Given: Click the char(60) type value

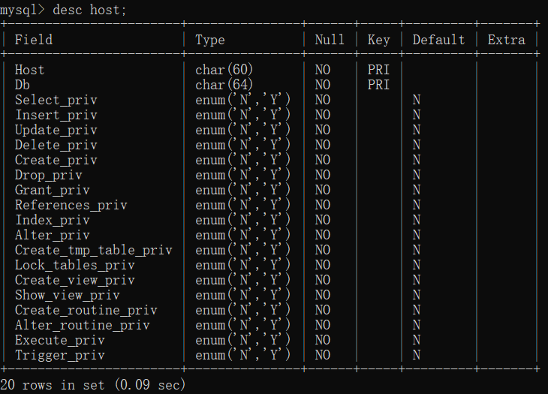Looking at the screenshot, I should [x=224, y=70].
